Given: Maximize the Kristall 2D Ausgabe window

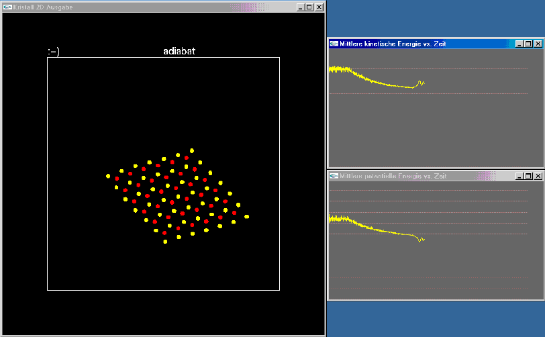Looking at the screenshot, I should (309, 7).
